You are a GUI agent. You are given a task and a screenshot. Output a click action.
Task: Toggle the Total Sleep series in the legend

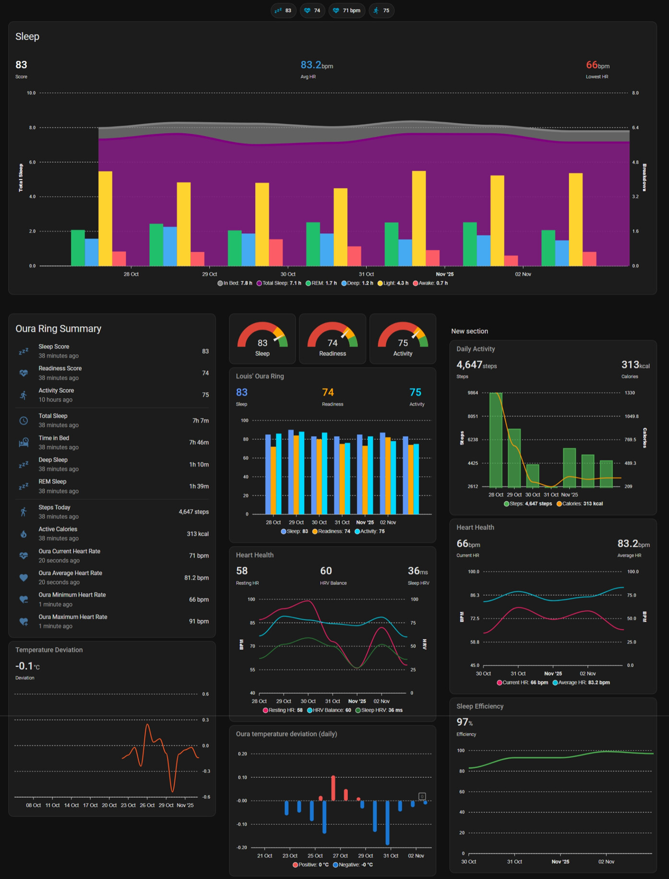279,283
